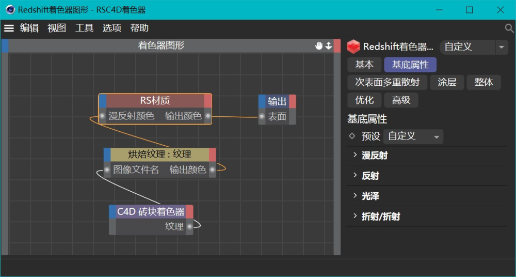Click the blue strip on 烘焙纹理 node
This screenshot has width=516, height=277.
point(107,155)
